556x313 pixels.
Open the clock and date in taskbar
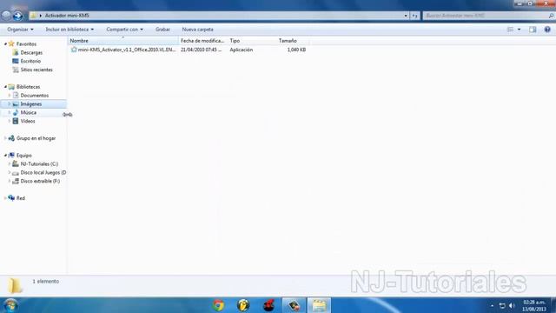(534, 305)
